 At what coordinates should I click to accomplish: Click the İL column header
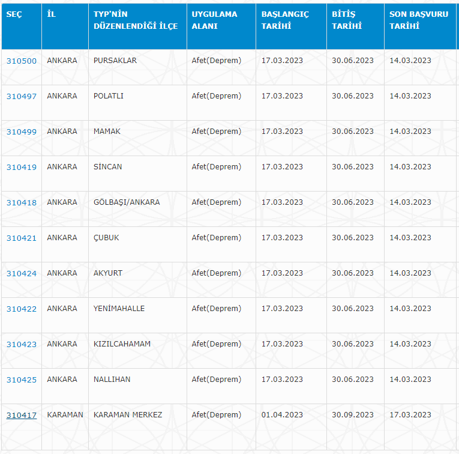[x=51, y=14]
